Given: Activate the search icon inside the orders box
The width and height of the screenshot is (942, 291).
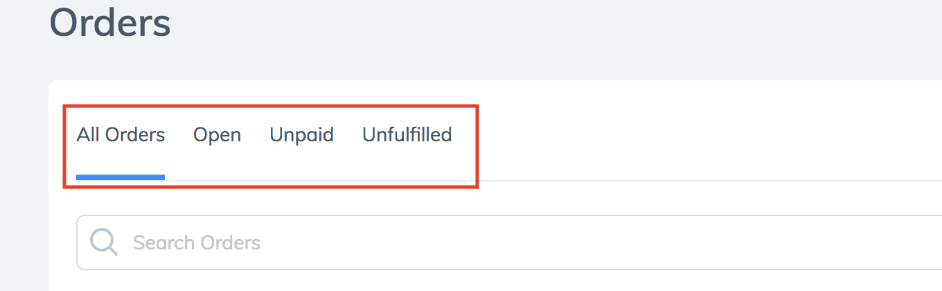Looking at the screenshot, I should click(104, 242).
